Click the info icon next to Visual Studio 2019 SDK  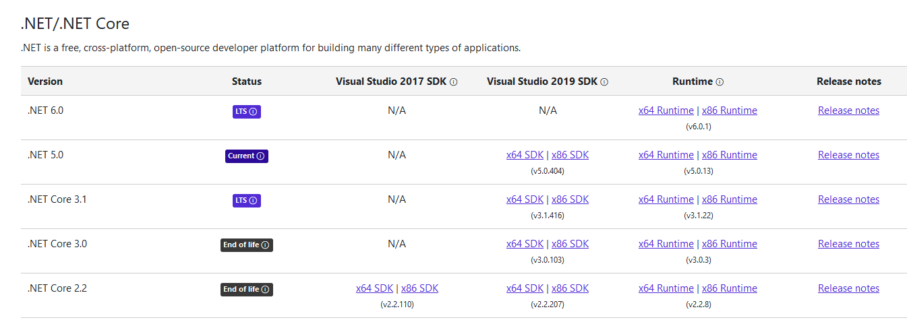[x=604, y=82]
